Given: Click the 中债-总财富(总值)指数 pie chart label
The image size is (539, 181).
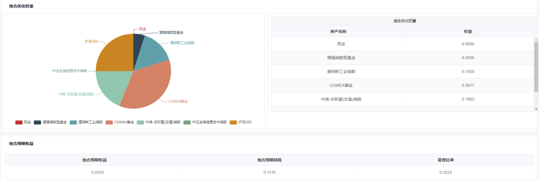Looking at the screenshot, I should pos(76,94).
